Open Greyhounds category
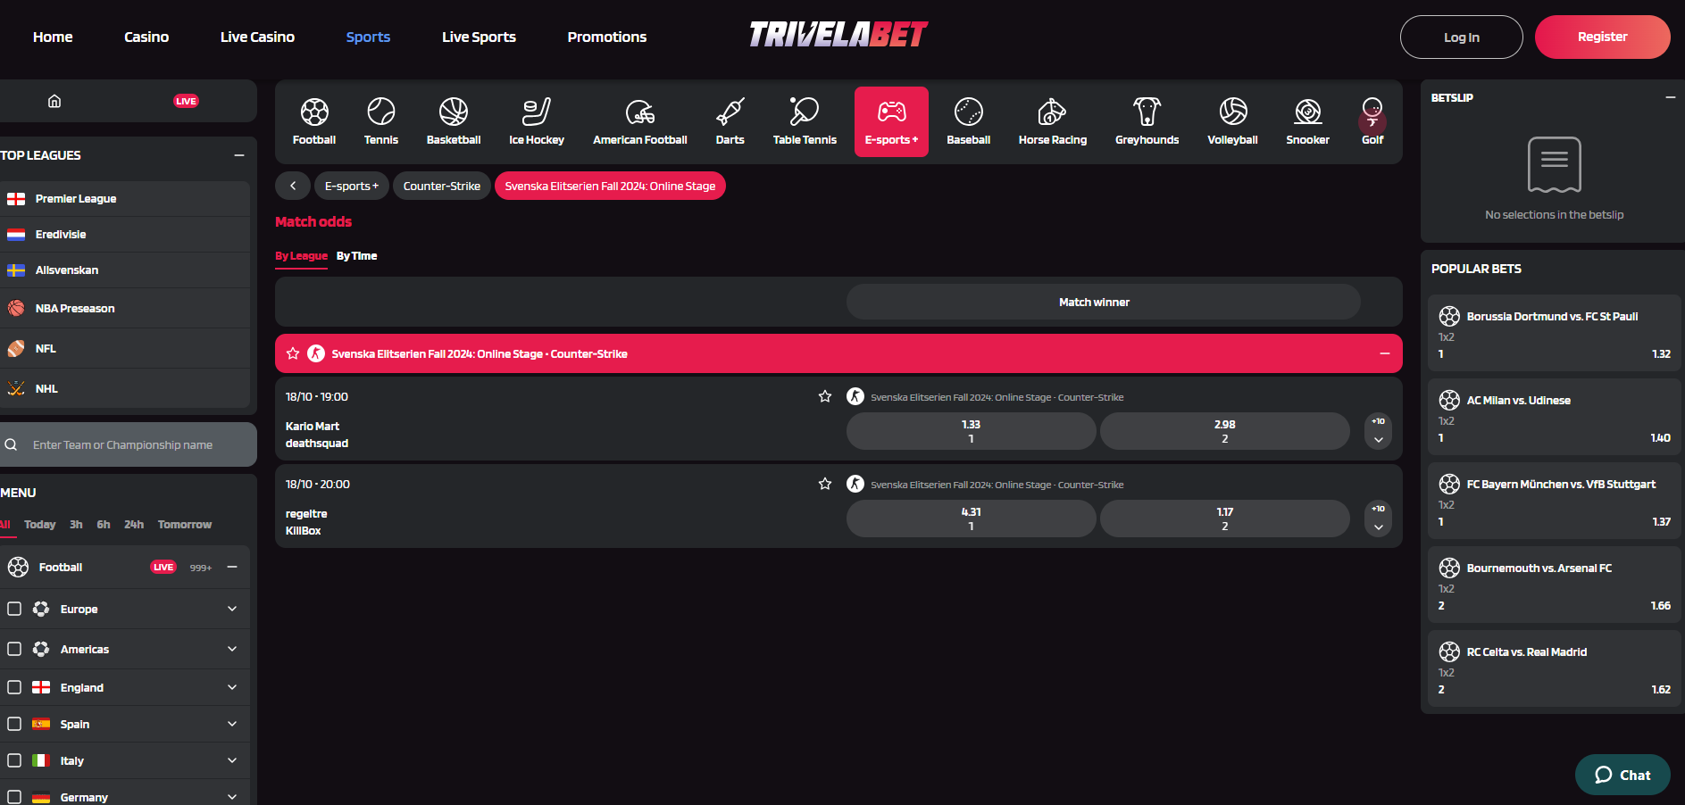The image size is (1685, 805). (x=1147, y=121)
